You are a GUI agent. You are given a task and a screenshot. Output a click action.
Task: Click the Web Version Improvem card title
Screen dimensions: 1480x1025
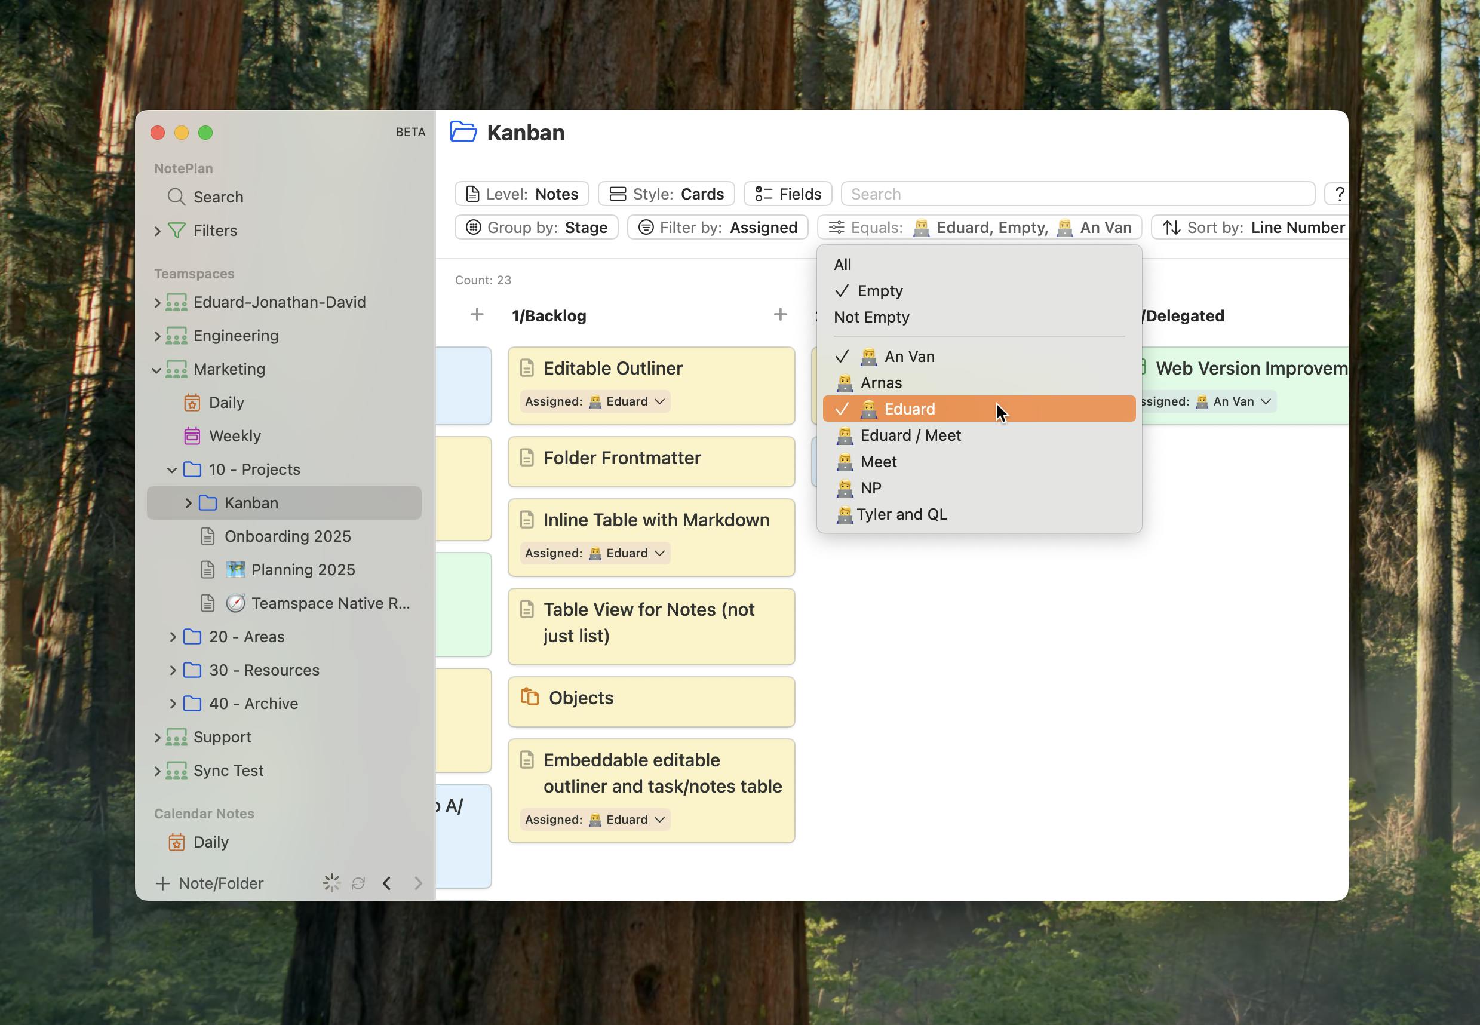point(1251,368)
